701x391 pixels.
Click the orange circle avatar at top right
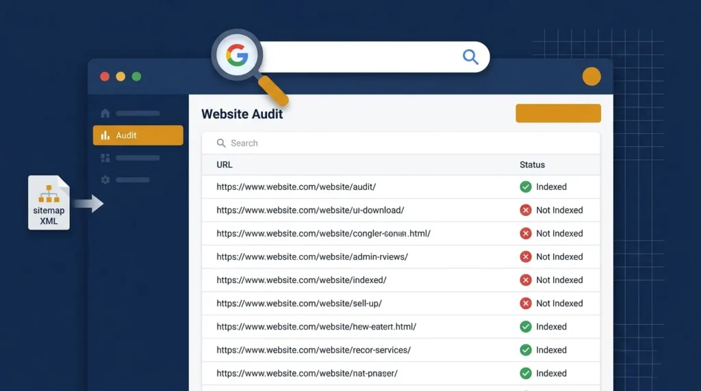point(591,77)
